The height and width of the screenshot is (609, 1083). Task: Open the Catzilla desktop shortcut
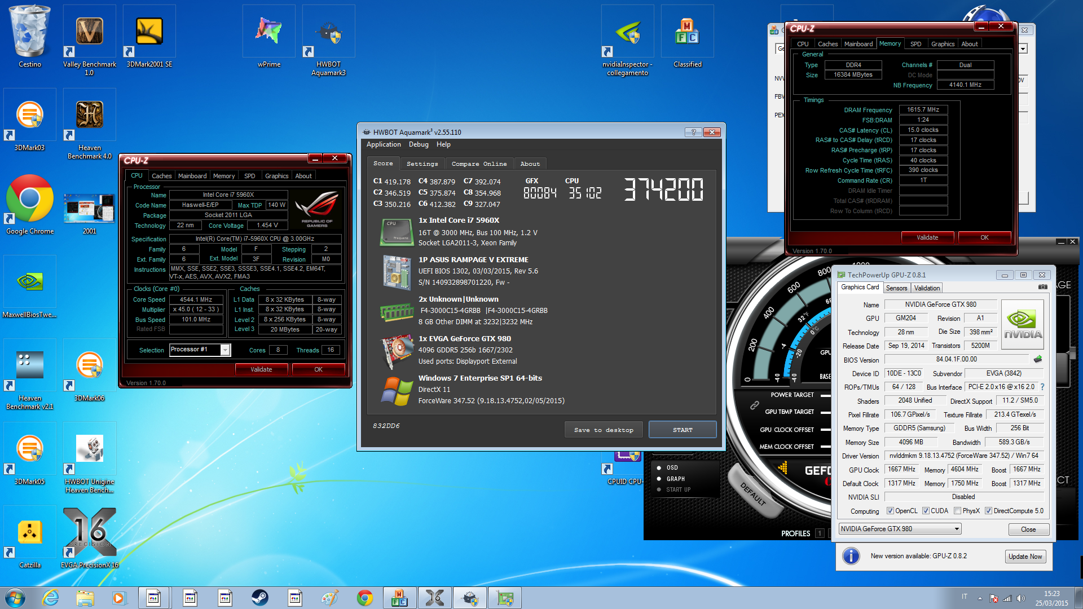(30, 537)
